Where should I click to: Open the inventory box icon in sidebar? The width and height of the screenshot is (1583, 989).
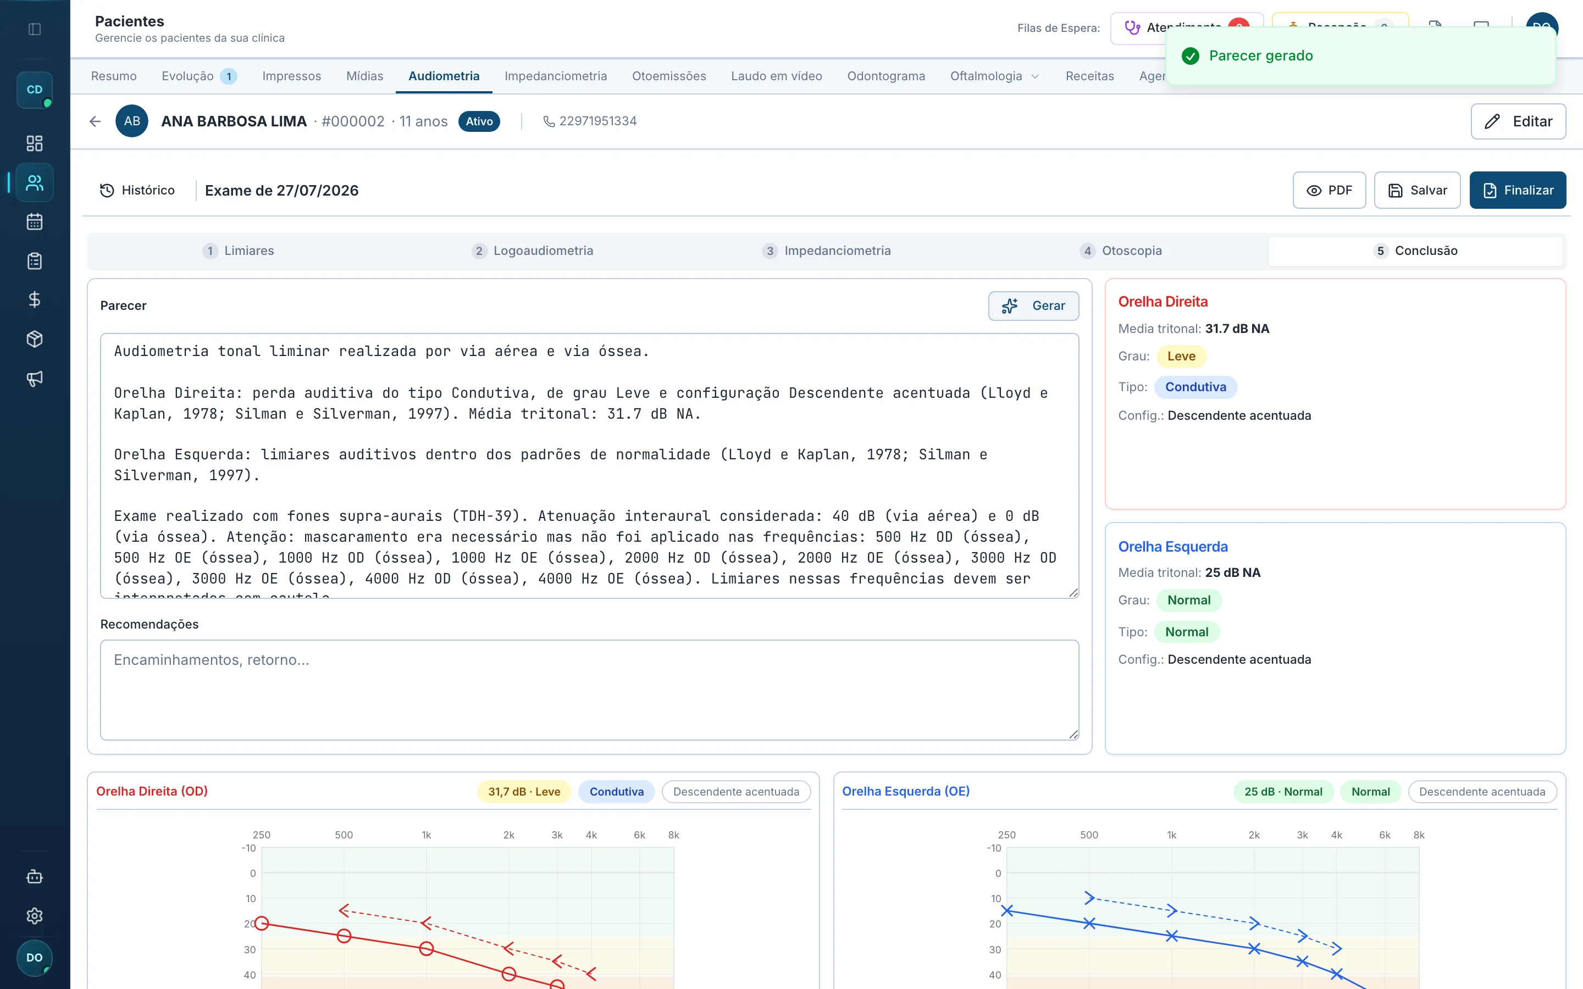[x=35, y=339]
